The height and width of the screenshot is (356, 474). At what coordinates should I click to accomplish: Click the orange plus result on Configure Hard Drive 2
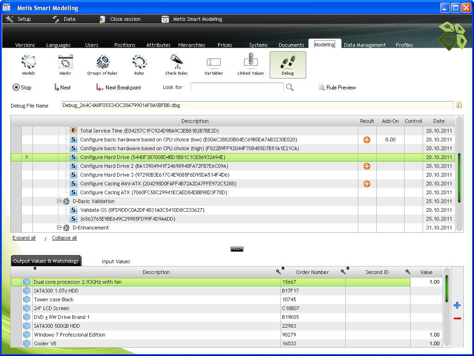tap(367, 166)
